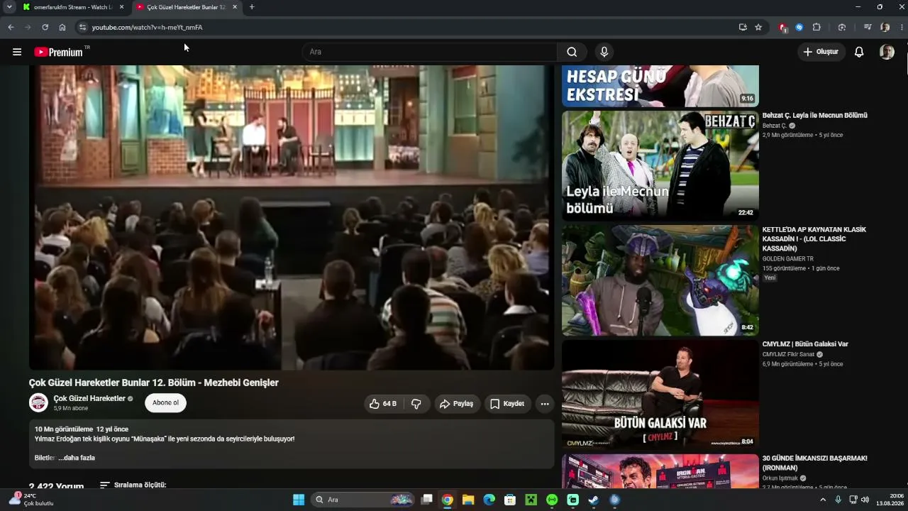This screenshot has width=908, height=511.
Task: Open the Shazam extension icon
Action: 799,27
